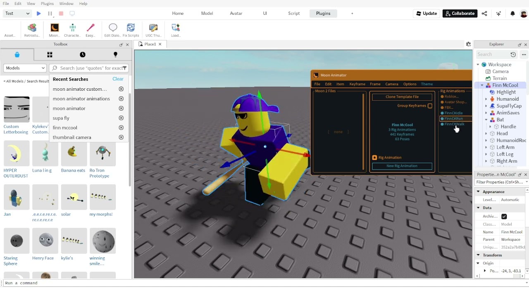Expand the SupaFlyCap node
This screenshot has height=297, width=529.
coord(486,106)
